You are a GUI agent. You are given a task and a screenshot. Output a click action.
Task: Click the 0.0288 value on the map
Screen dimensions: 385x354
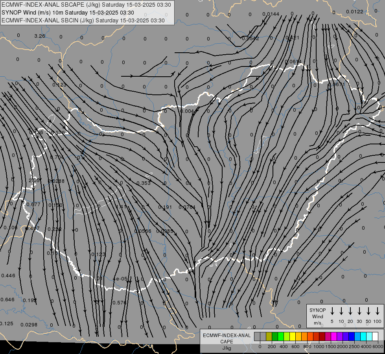point(56,181)
